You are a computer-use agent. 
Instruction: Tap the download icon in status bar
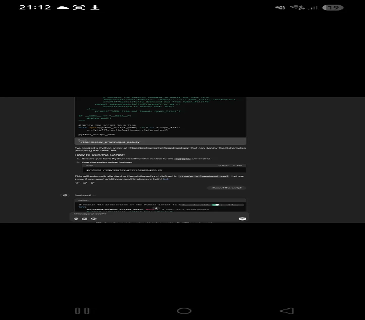point(95,8)
